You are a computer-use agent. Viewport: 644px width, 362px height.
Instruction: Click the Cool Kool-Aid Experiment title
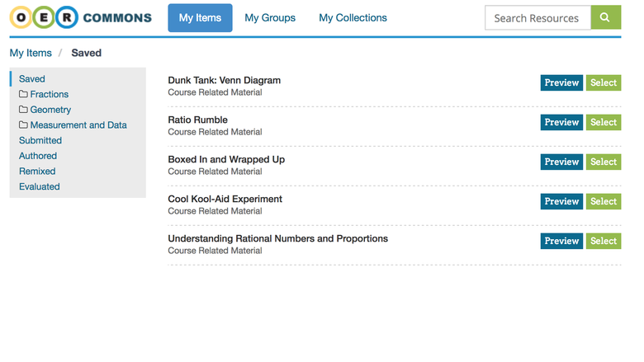[225, 199]
